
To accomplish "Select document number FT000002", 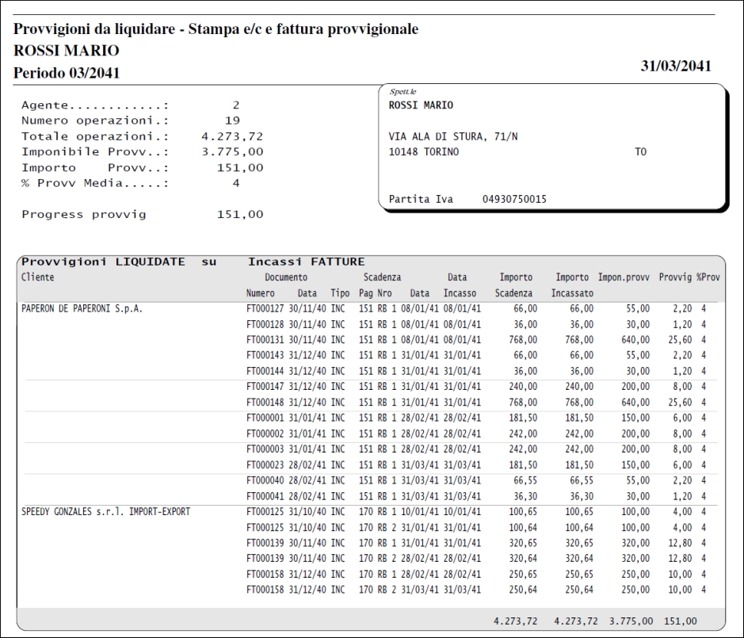I will point(265,434).
